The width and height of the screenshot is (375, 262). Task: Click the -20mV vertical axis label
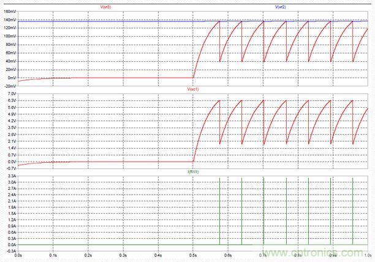(10, 86)
